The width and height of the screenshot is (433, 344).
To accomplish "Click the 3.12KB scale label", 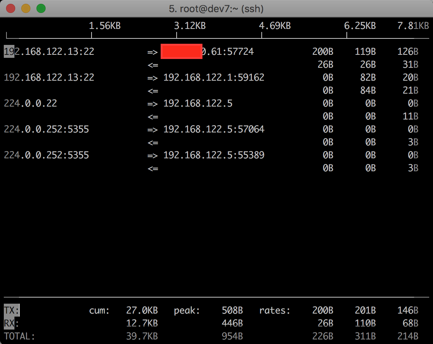I will 190,26.
